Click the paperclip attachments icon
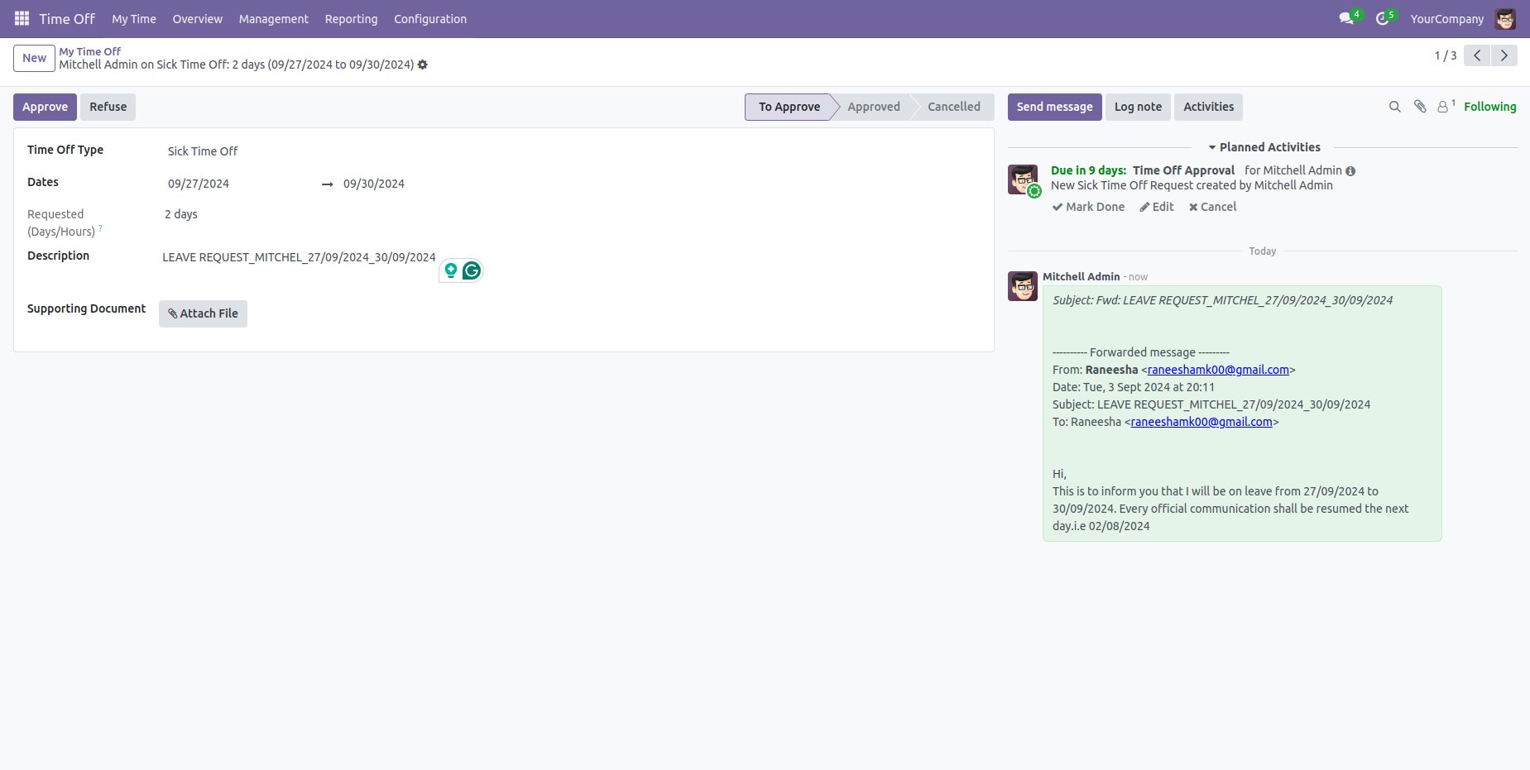Screen dimensions: 1530x770 point(1420,107)
